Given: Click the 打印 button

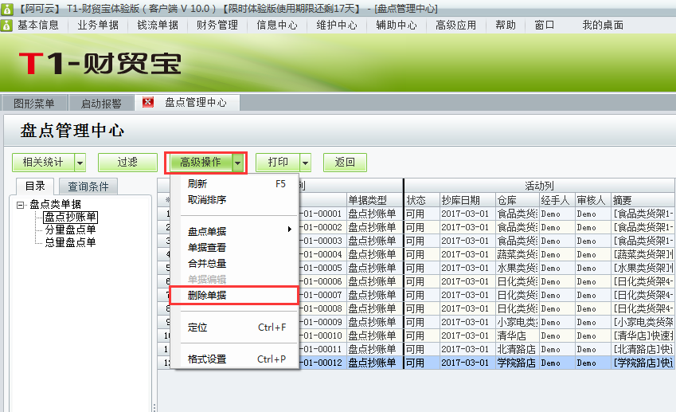Looking at the screenshot, I should (278, 163).
